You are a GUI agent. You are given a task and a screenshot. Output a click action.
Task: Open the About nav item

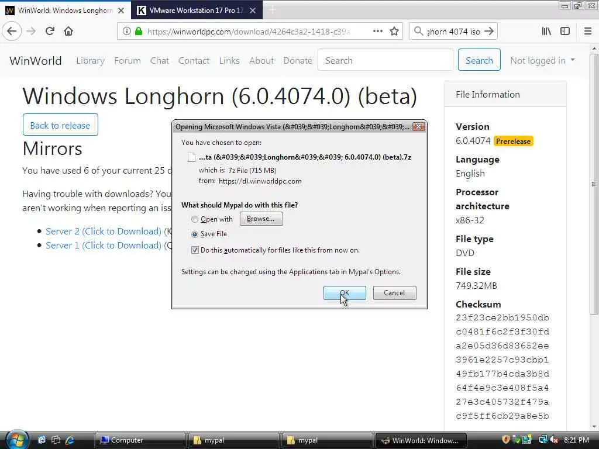(261, 60)
